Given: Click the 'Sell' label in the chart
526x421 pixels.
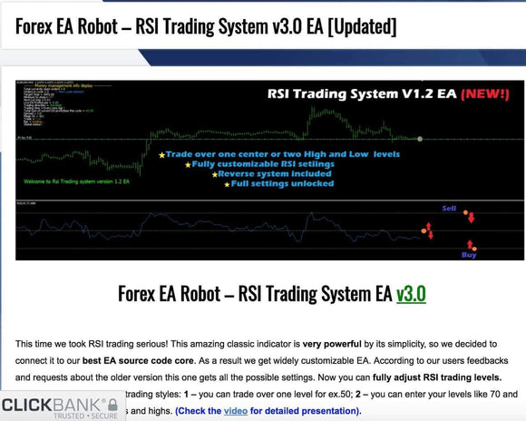Looking at the screenshot, I should click(449, 208).
